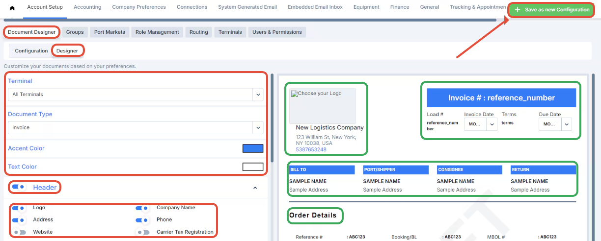Click the Document Type label
Image resolution: width=601 pixels, height=241 pixels.
30,114
